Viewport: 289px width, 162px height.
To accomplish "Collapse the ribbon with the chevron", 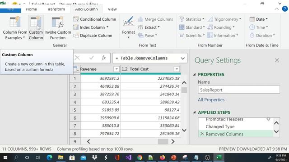I will (x=277, y=9).
